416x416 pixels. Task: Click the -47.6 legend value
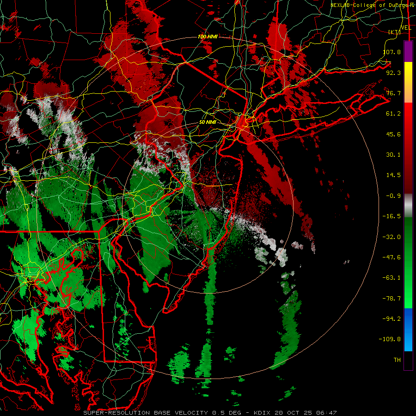click(x=392, y=257)
